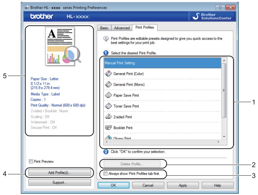Click the Glossy Print profile icon
Screen dimensions: 258x195
(109, 137)
